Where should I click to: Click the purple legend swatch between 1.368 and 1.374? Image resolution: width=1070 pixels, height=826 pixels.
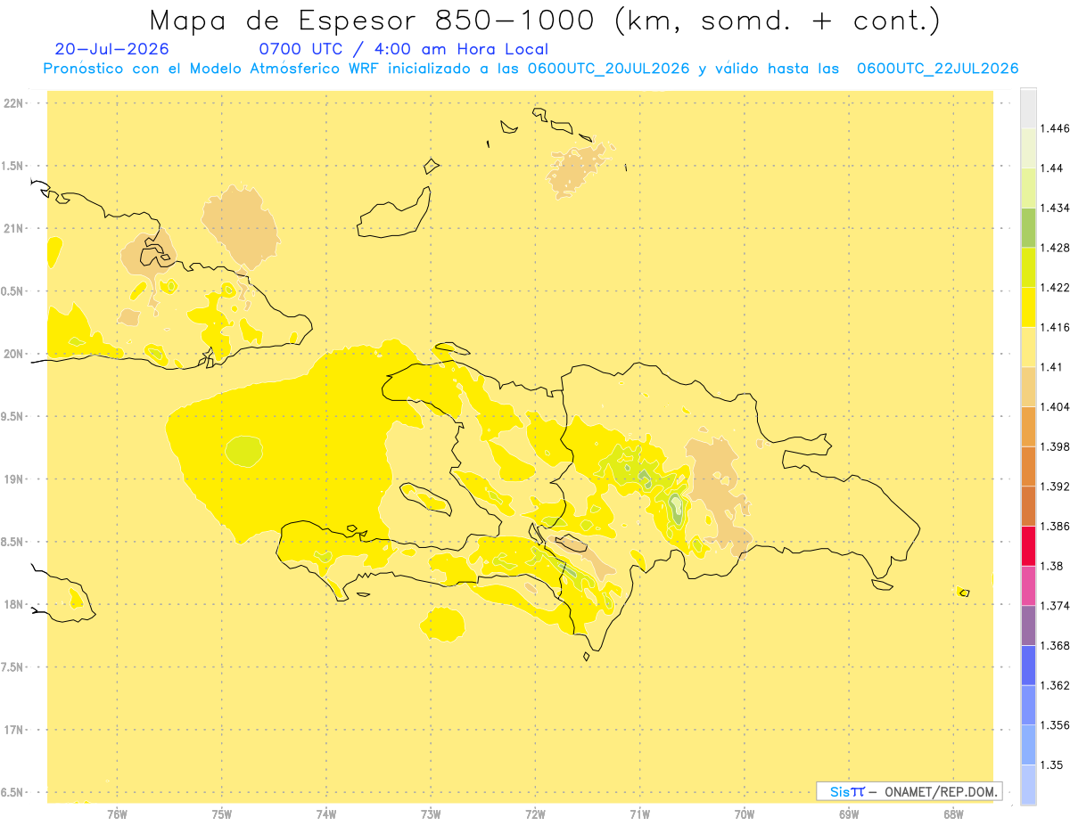coord(1028,626)
